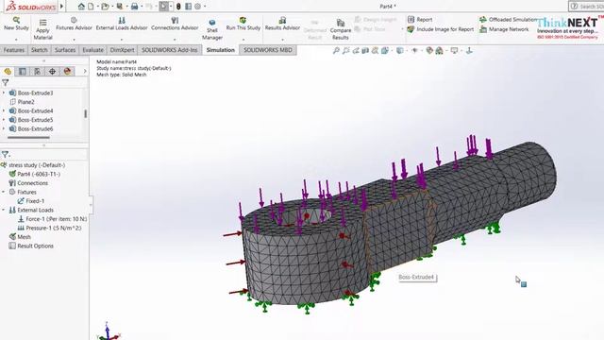Click the Print icon
Screen dimensions: 604x340
pos(134,7)
